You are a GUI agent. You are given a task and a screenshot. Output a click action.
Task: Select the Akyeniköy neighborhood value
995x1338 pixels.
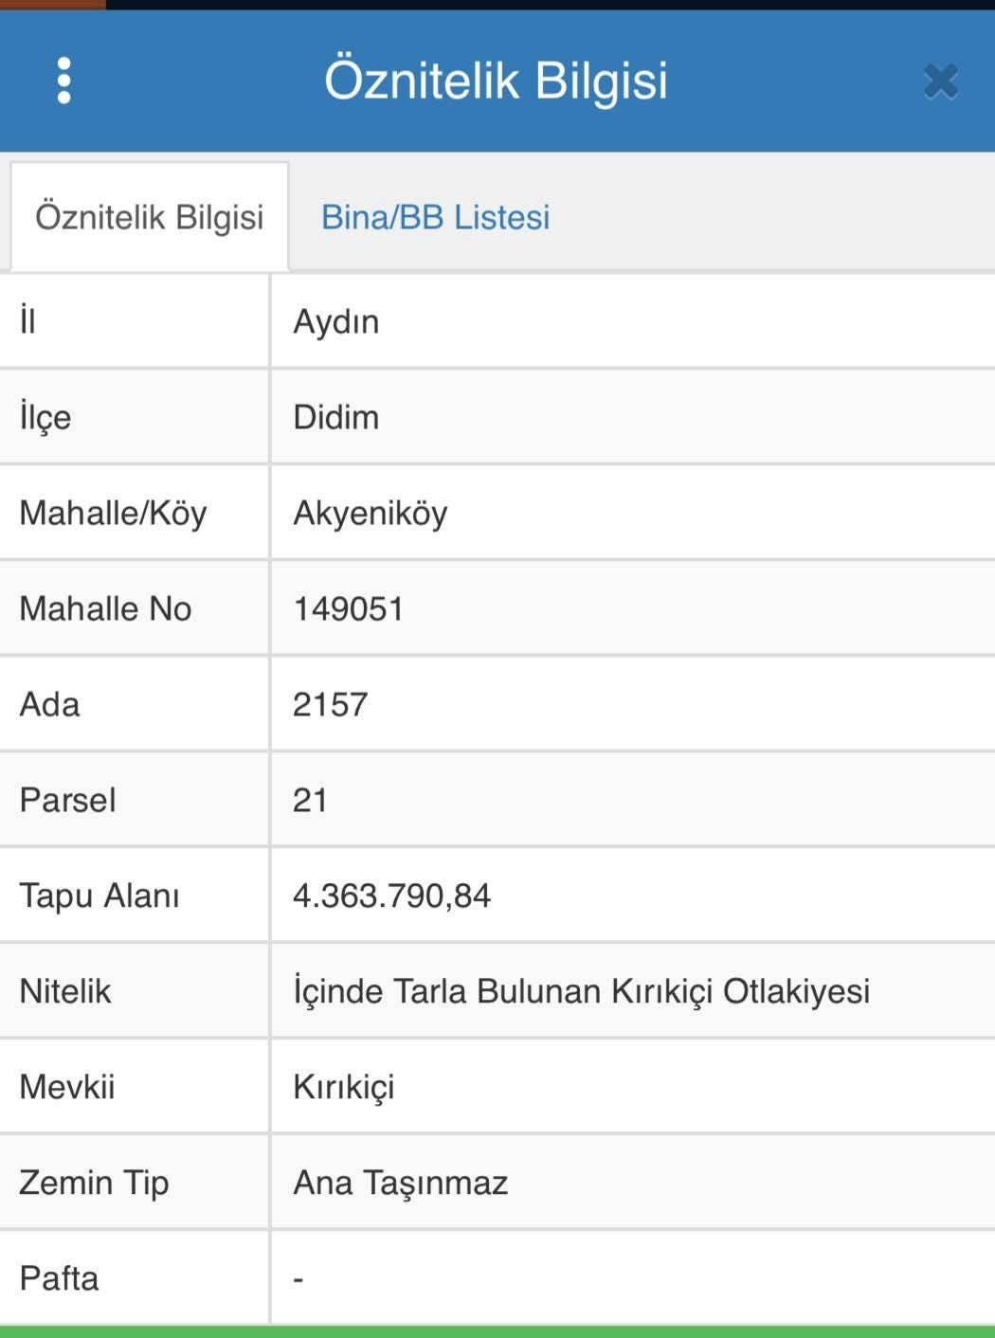[371, 514]
